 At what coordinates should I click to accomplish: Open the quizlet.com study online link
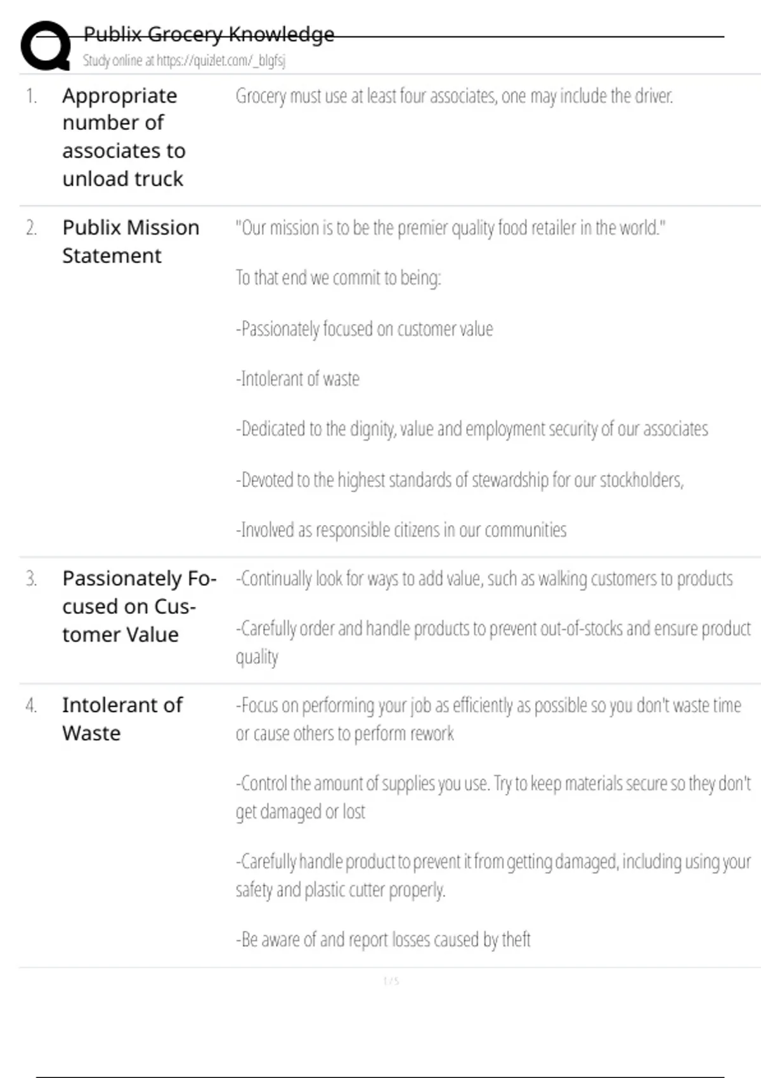[x=184, y=61]
